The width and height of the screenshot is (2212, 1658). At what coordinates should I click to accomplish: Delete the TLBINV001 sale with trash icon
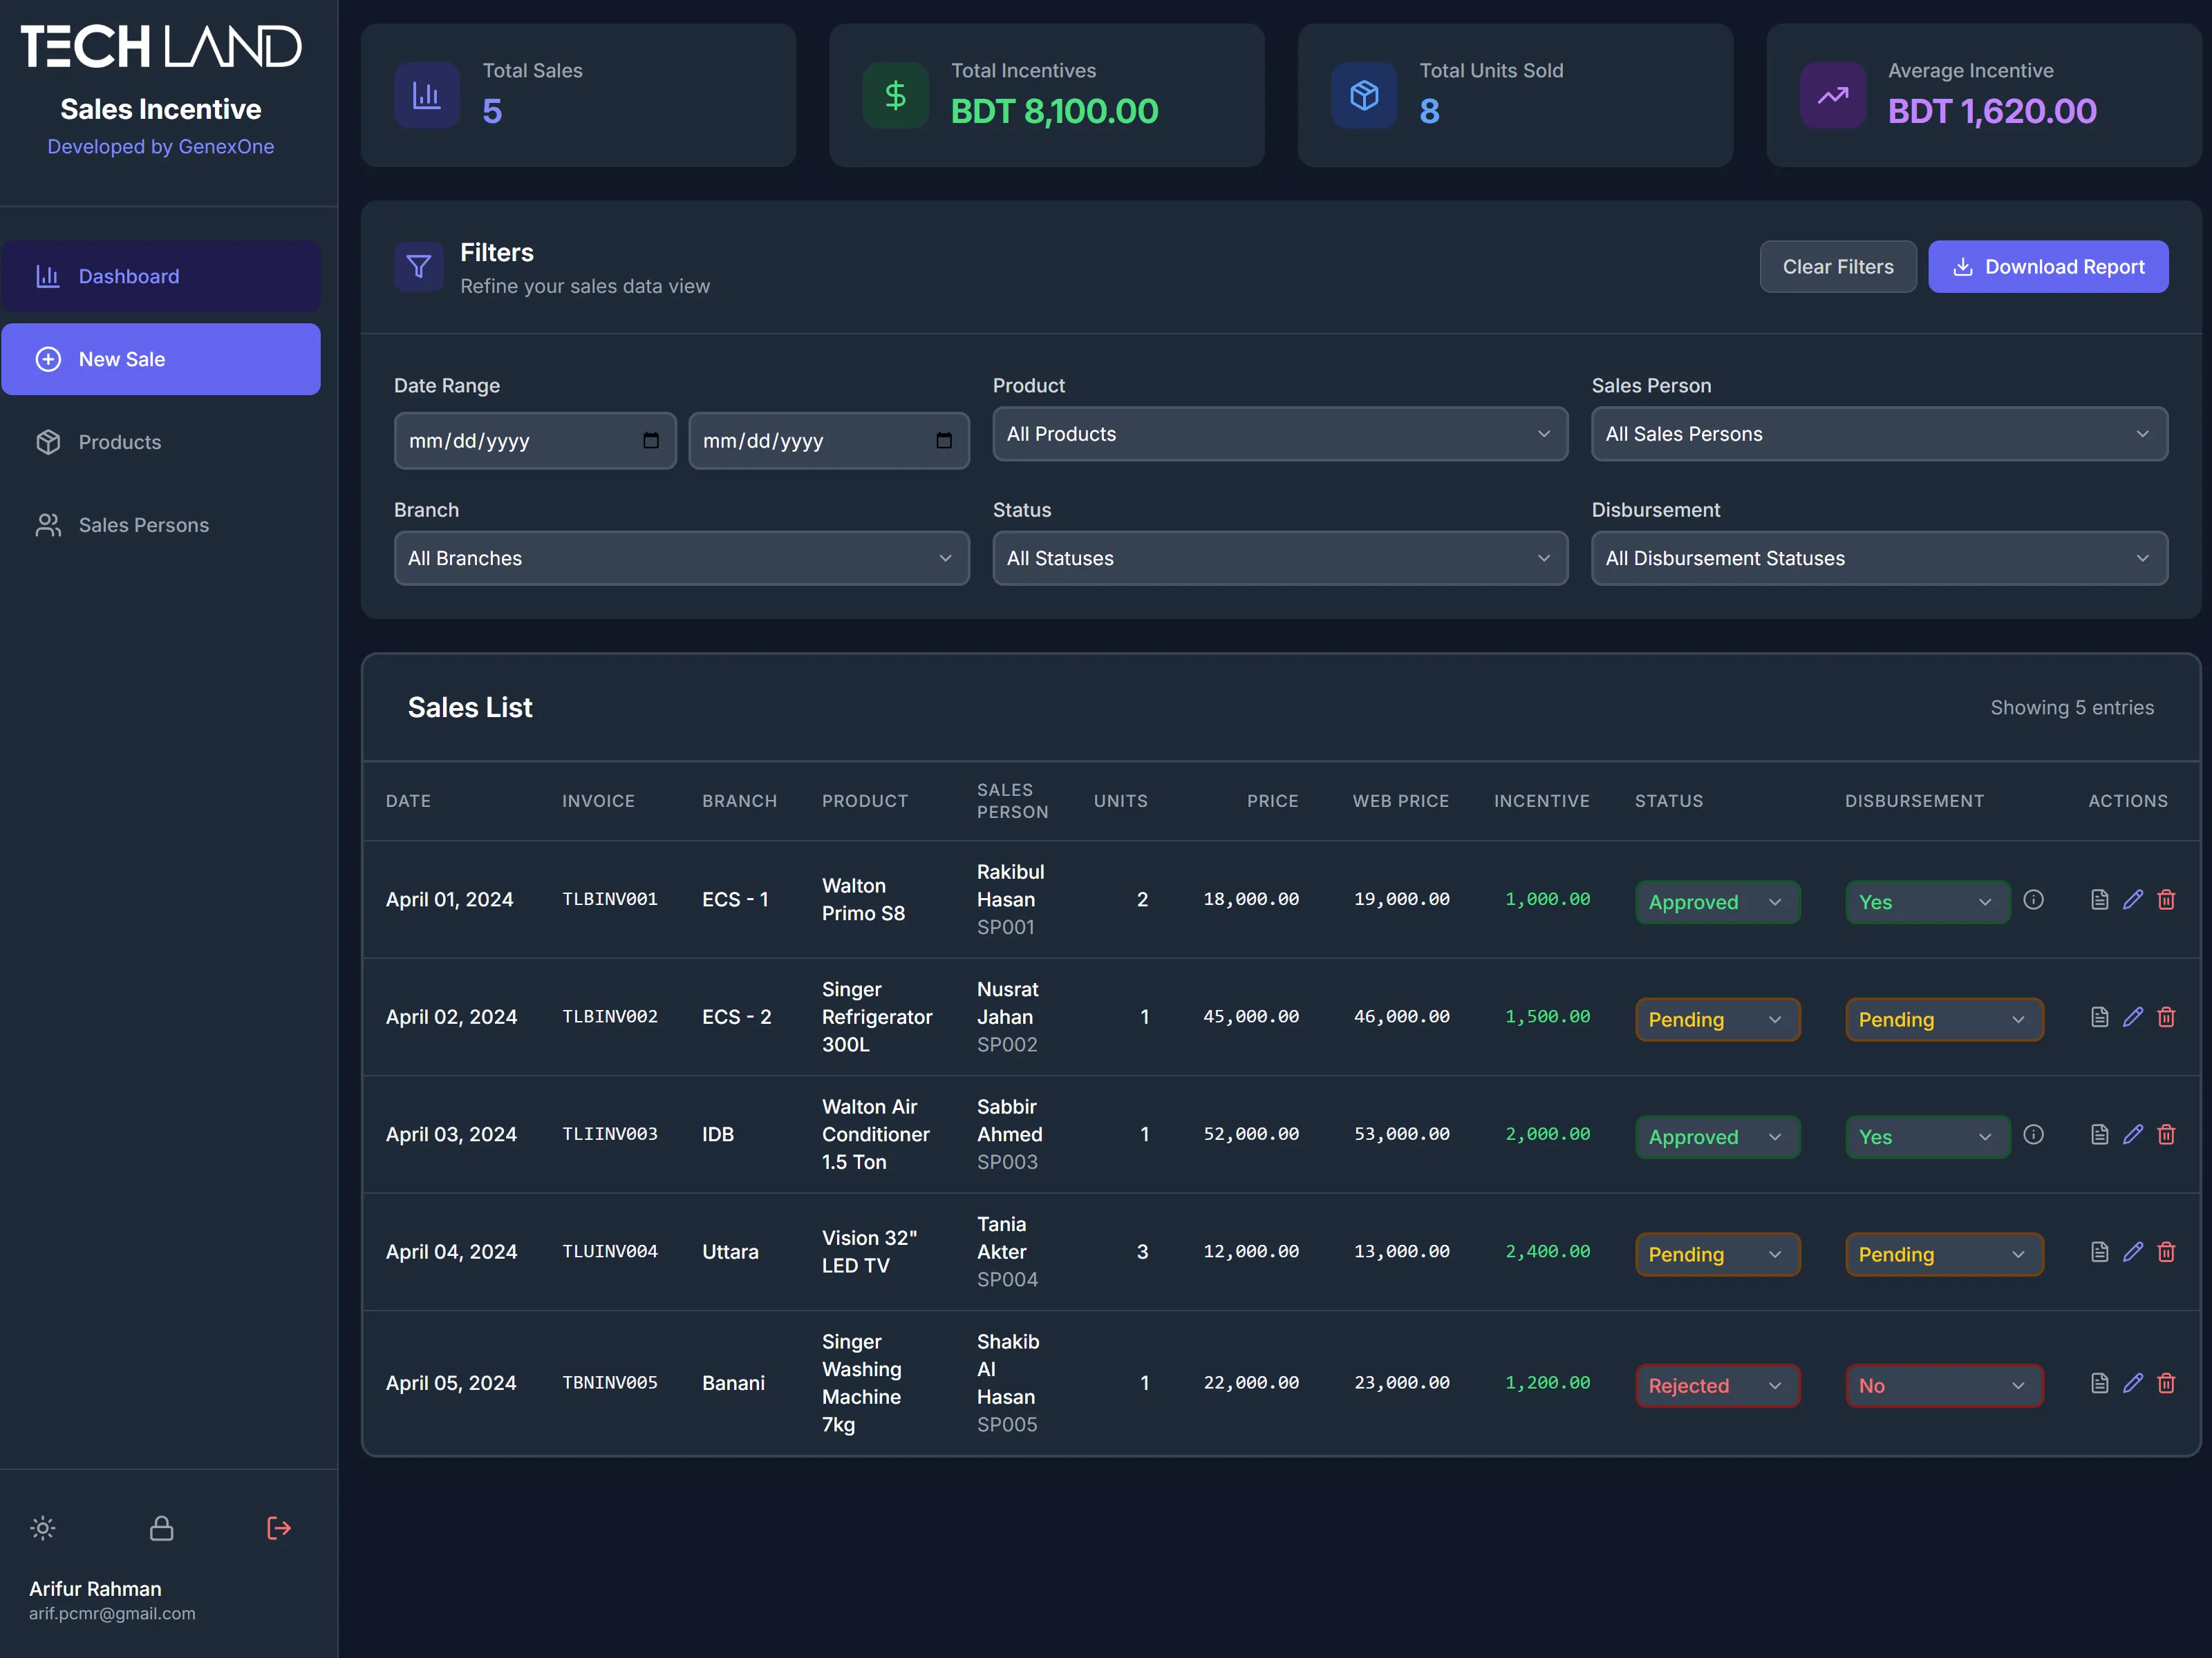pyautogui.click(x=2166, y=899)
